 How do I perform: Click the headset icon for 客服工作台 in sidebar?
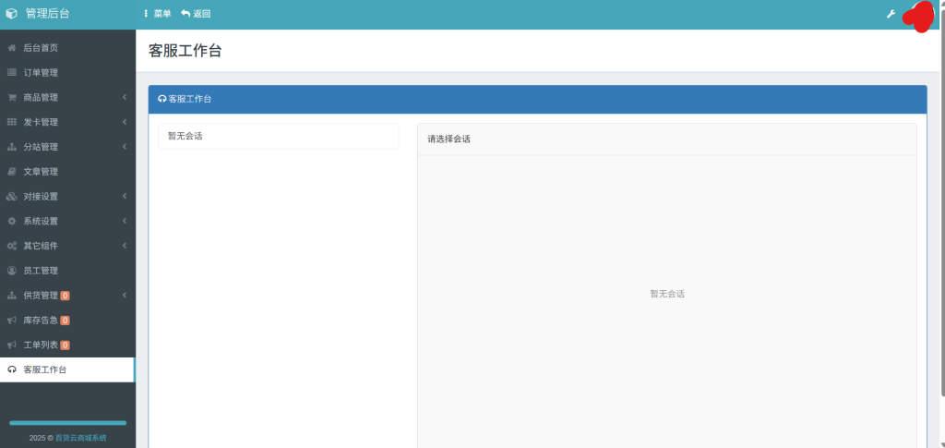click(12, 369)
